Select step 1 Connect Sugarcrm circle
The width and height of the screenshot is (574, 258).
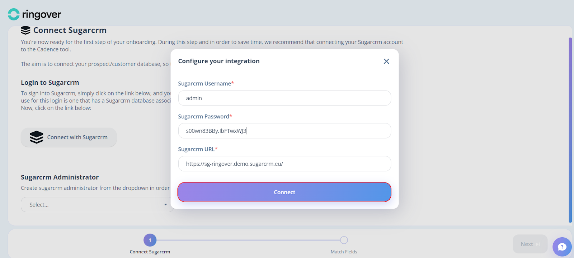click(150, 240)
